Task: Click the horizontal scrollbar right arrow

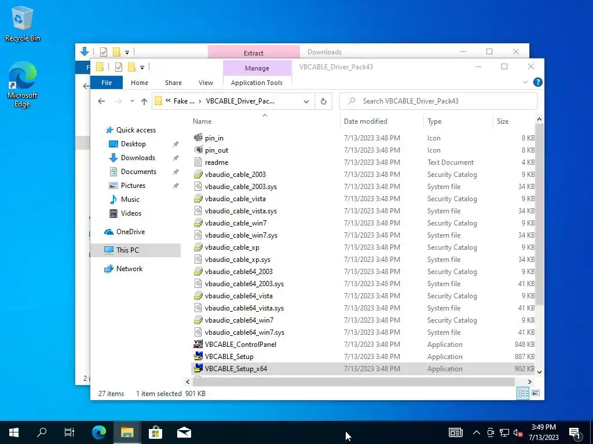Action: pos(529,382)
